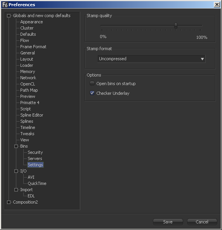Click the Stamp quality slider handle

coord(176,26)
